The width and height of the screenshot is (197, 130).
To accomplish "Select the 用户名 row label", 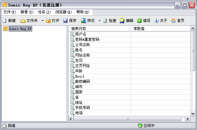I will coord(81,34).
